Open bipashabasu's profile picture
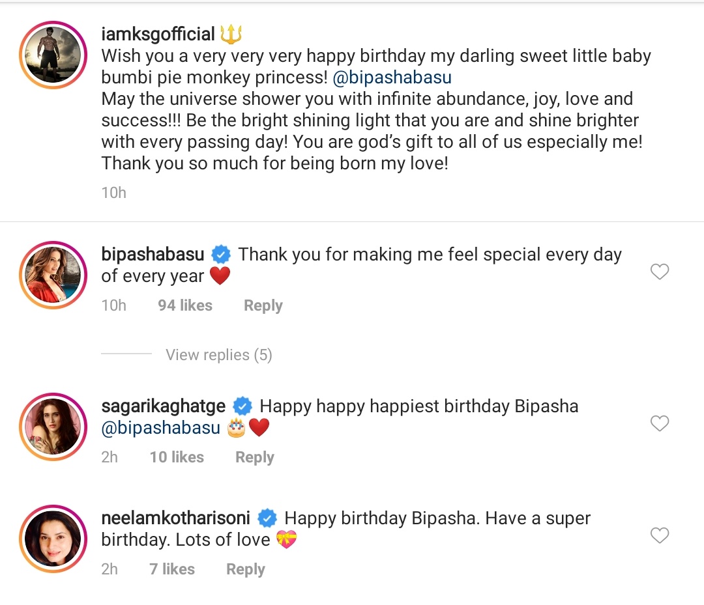Viewport: 704px width, 605px height. point(53,275)
